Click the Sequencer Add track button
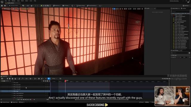This screenshot has width=191, height=107. [x=3, y=81]
